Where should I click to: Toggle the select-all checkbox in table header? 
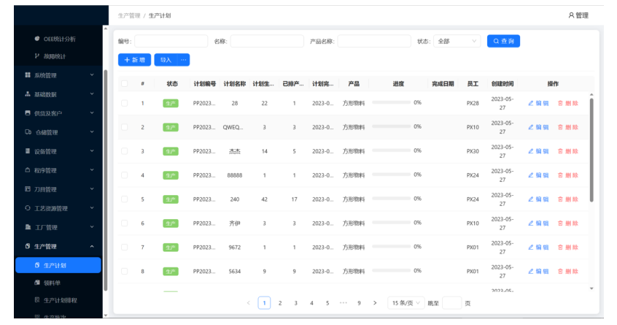pyautogui.click(x=125, y=83)
